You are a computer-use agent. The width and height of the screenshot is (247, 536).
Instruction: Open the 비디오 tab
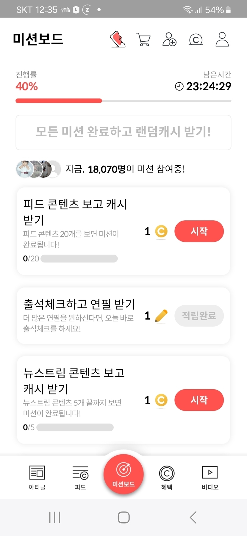coord(210,478)
